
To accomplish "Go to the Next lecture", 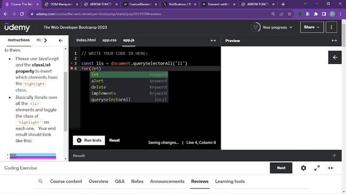I will coord(281,168).
